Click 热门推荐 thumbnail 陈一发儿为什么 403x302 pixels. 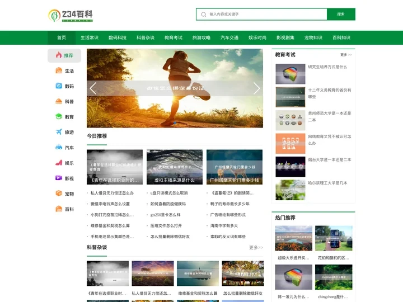click(293, 277)
